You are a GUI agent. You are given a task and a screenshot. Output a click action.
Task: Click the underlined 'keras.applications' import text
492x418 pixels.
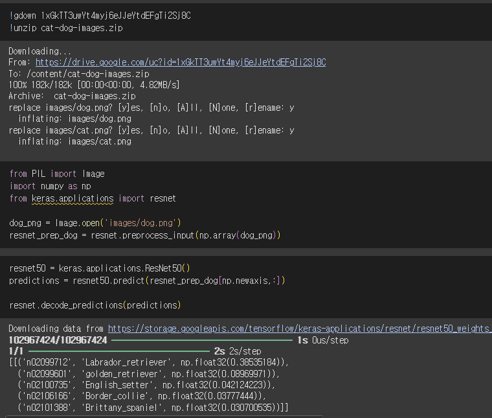click(x=73, y=199)
